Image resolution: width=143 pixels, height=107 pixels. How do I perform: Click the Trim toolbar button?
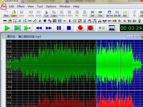click(x=100, y=13)
